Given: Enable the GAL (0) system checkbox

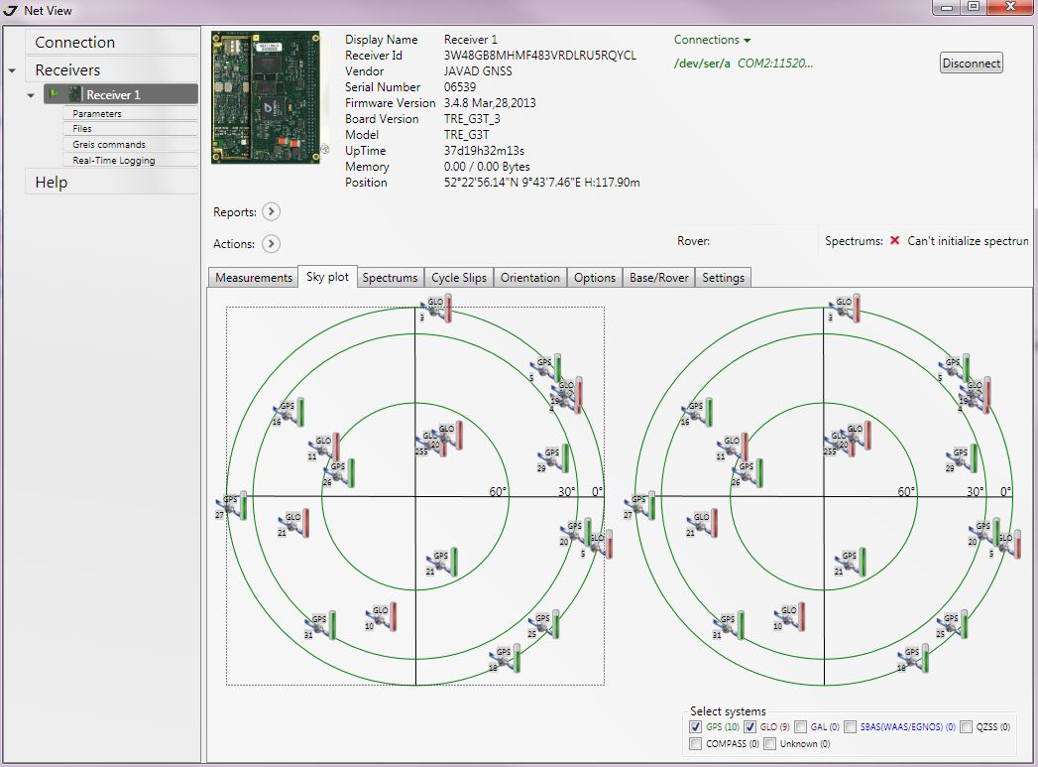Looking at the screenshot, I should click(x=800, y=726).
